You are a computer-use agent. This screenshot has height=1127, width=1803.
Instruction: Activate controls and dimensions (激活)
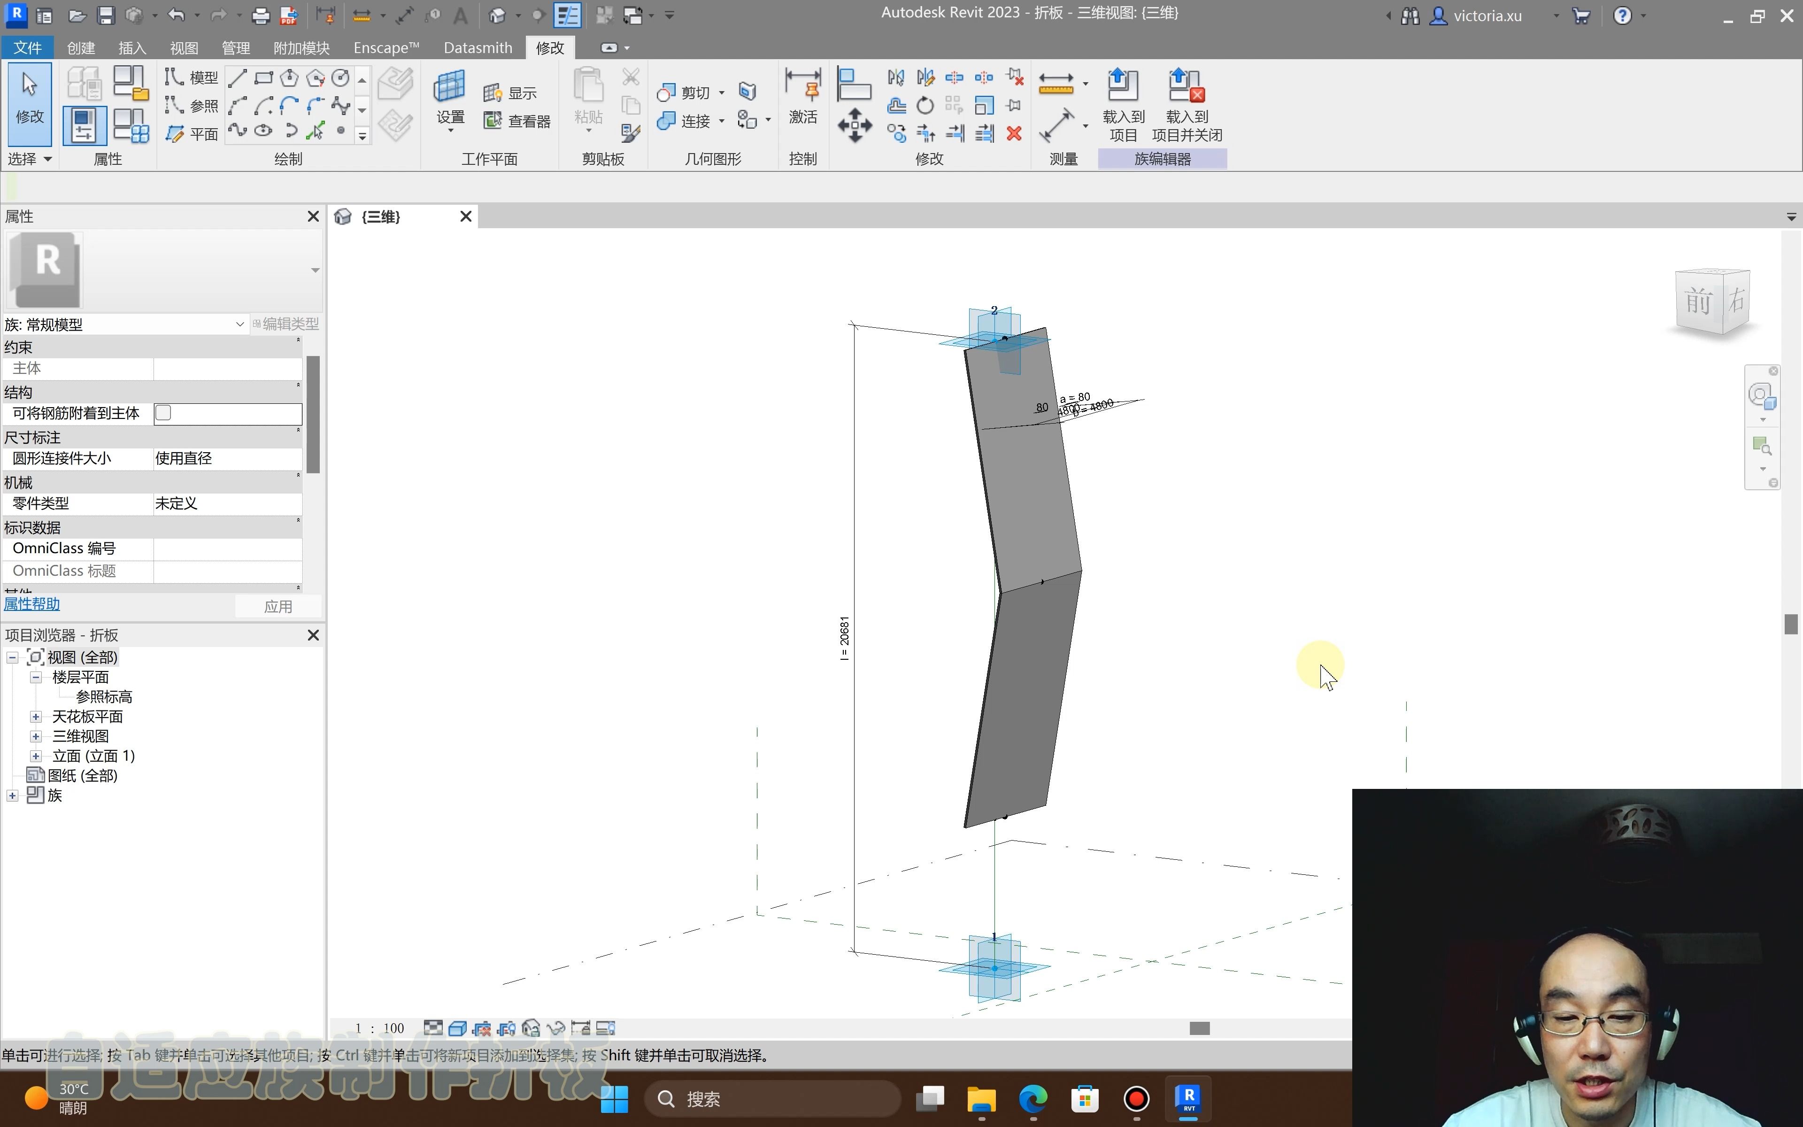pyautogui.click(x=803, y=97)
